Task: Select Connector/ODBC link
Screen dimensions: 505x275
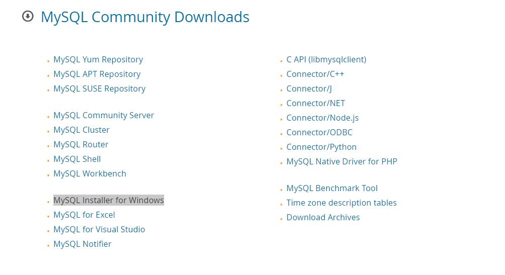Action: click(320, 133)
